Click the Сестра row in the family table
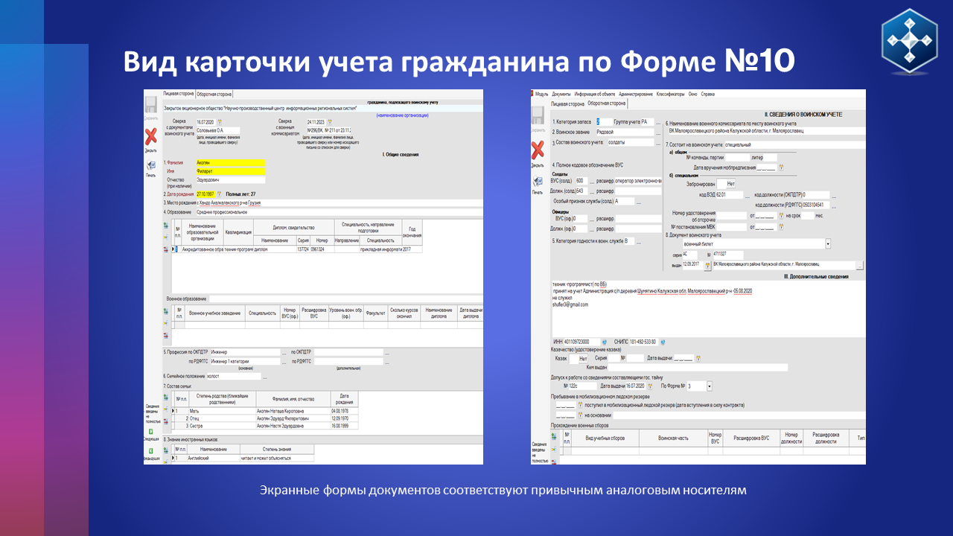The image size is (953, 536). coord(267,426)
